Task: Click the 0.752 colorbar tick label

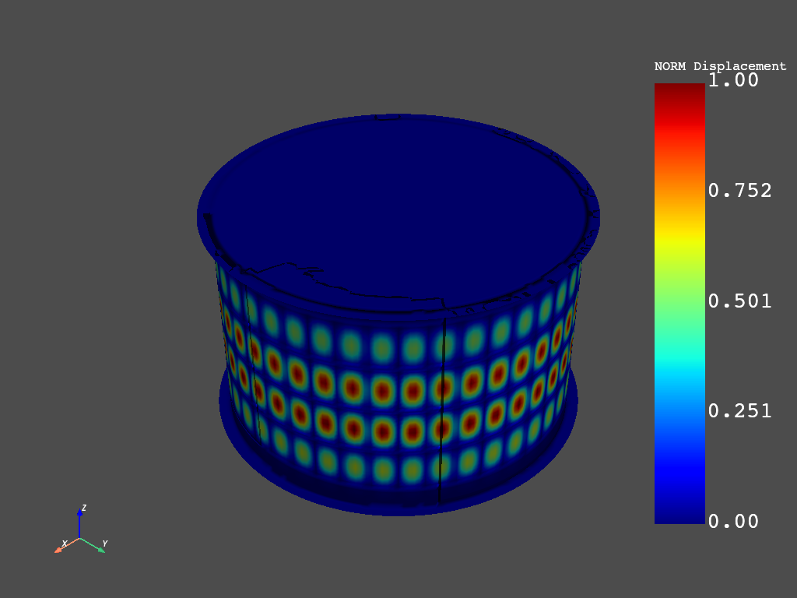Action: (739, 191)
